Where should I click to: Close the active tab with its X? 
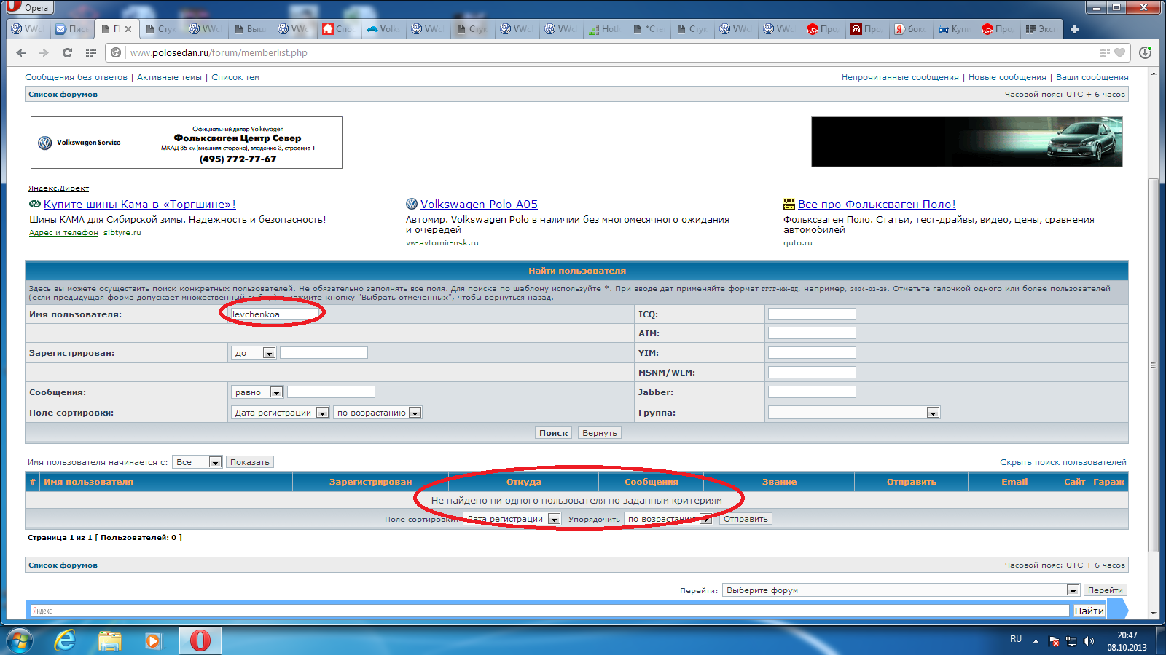click(x=128, y=29)
